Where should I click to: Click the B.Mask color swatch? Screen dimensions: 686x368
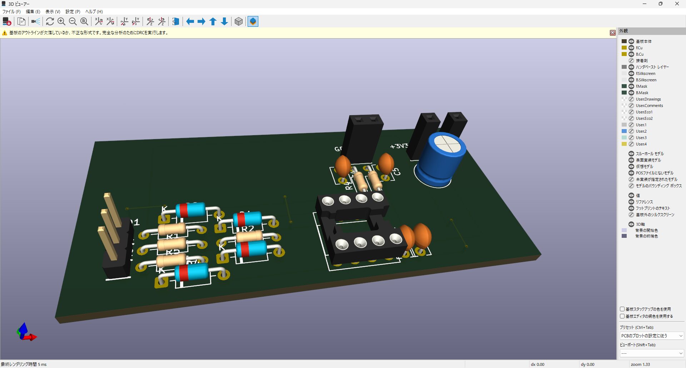point(624,93)
